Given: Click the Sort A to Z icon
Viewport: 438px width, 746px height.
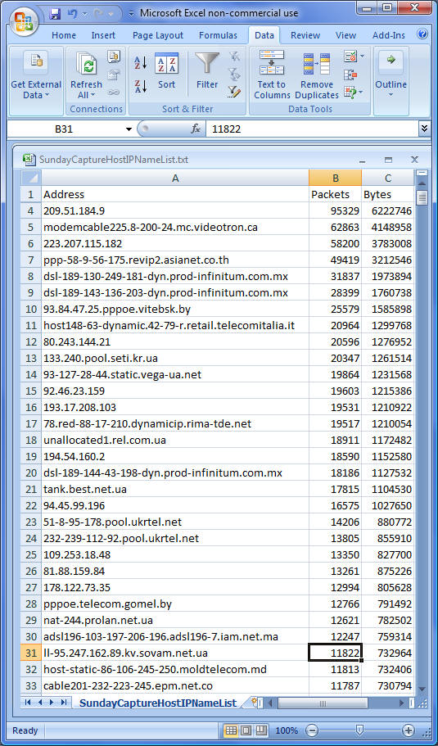Looking at the screenshot, I should [140, 62].
